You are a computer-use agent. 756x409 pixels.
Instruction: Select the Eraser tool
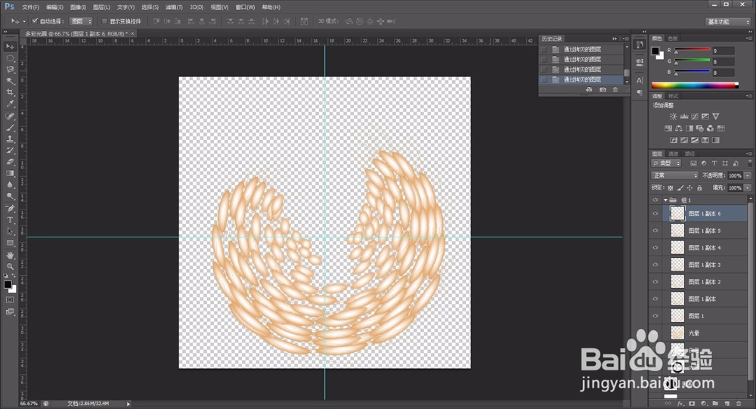pos(10,162)
